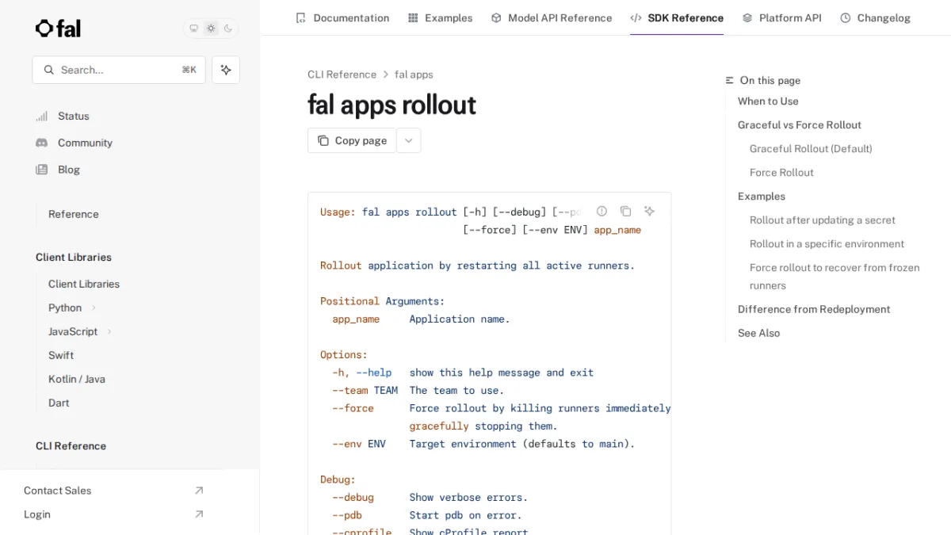This screenshot has height=535, width=951.
Task: Switch to the Documentation tab
Action: click(x=342, y=17)
